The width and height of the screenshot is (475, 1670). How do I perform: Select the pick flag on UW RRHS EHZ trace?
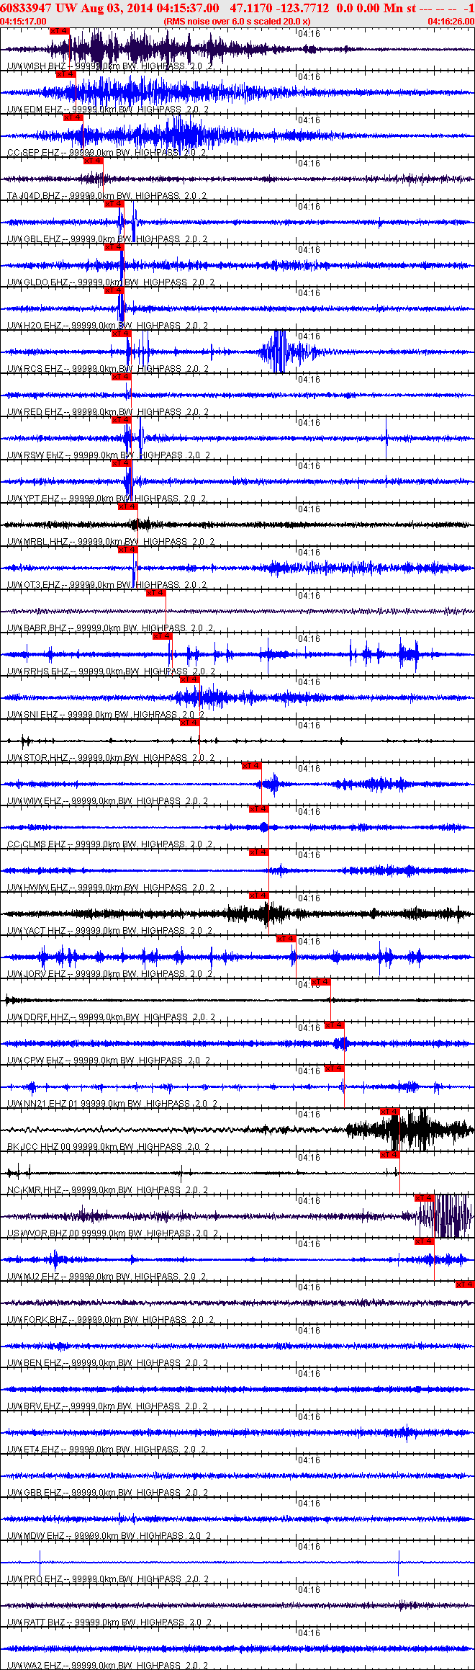[163, 636]
